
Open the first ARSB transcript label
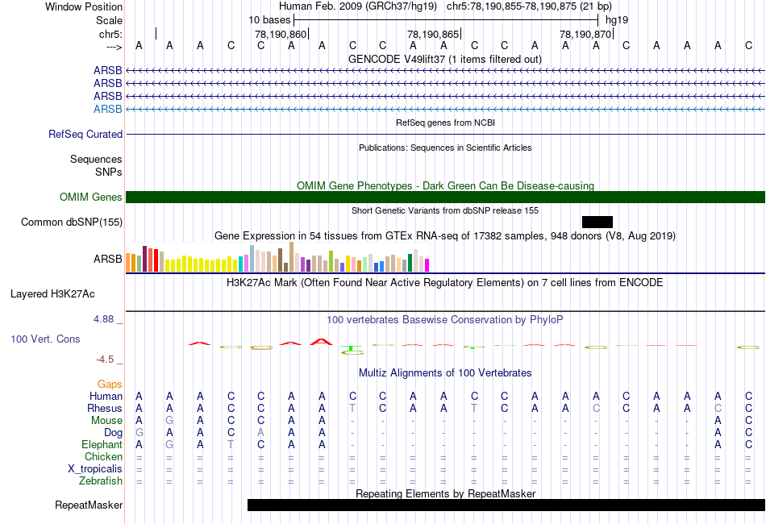coord(107,70)
